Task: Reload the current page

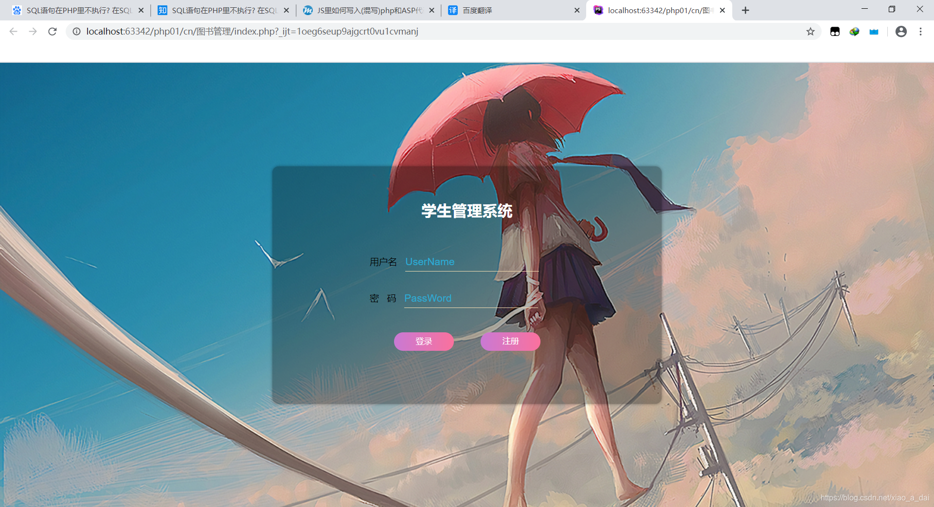Action: pos(53,32)
